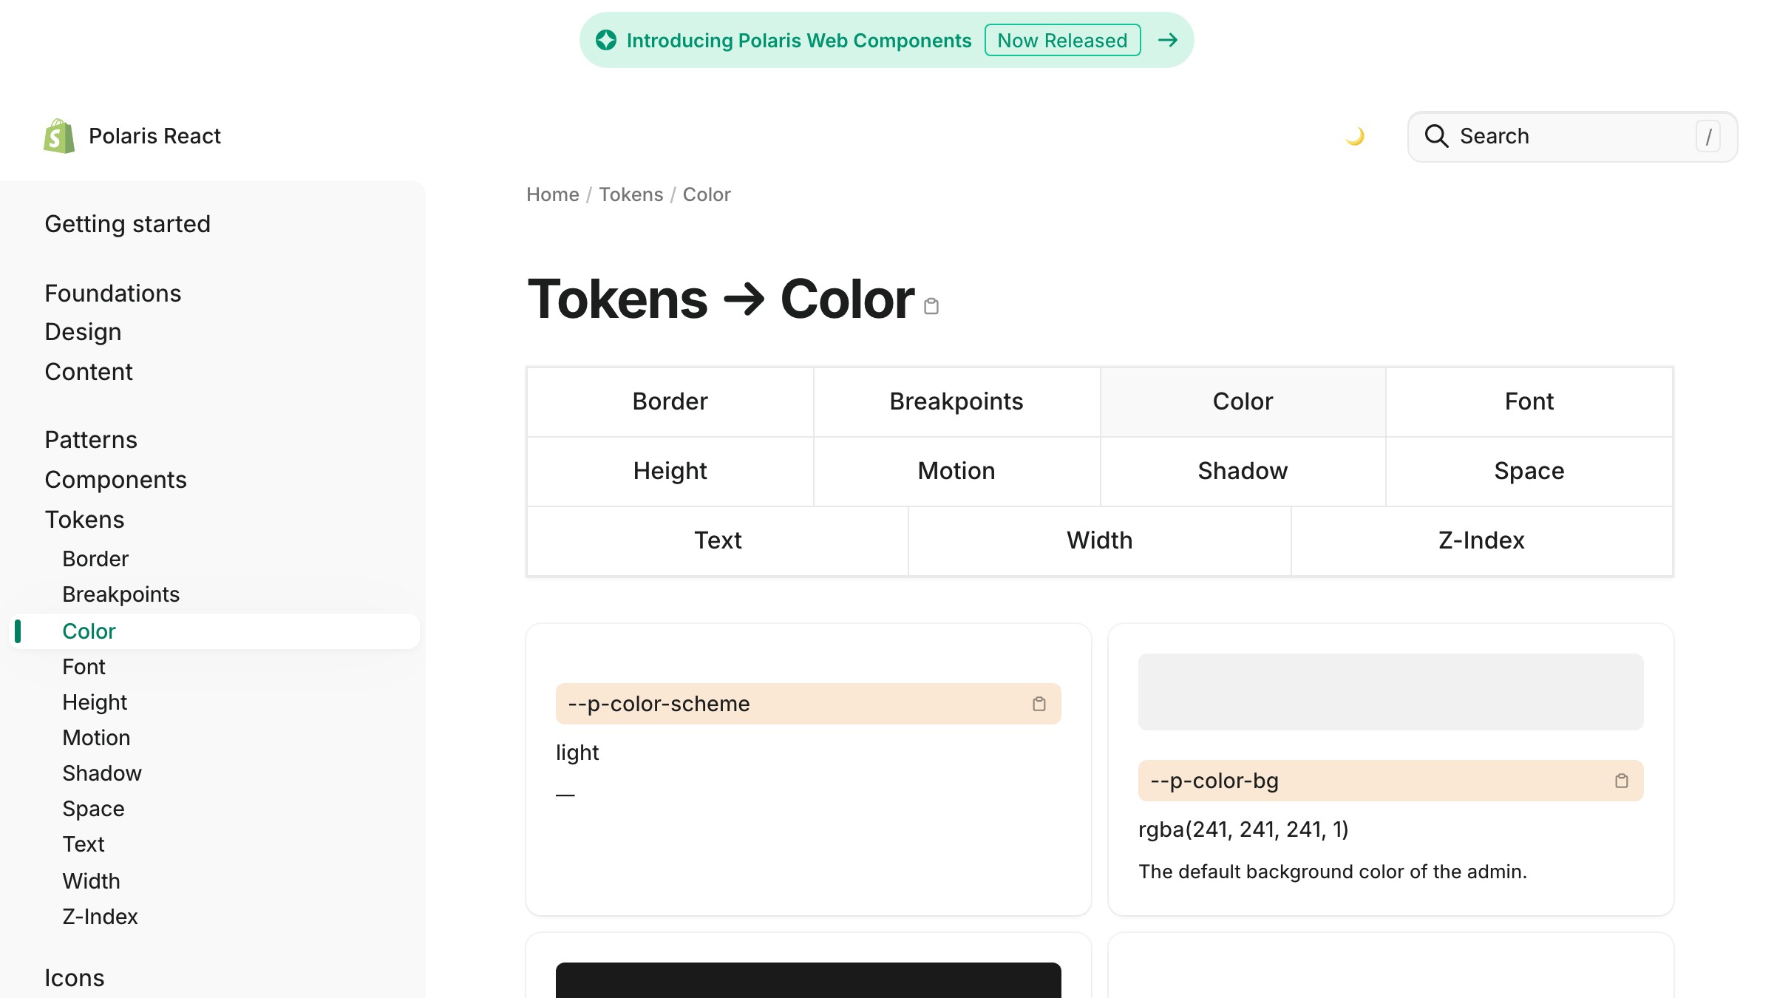Select Border under Tokens in sidebar
1774x998 pixels.
[x=95, y=559]
